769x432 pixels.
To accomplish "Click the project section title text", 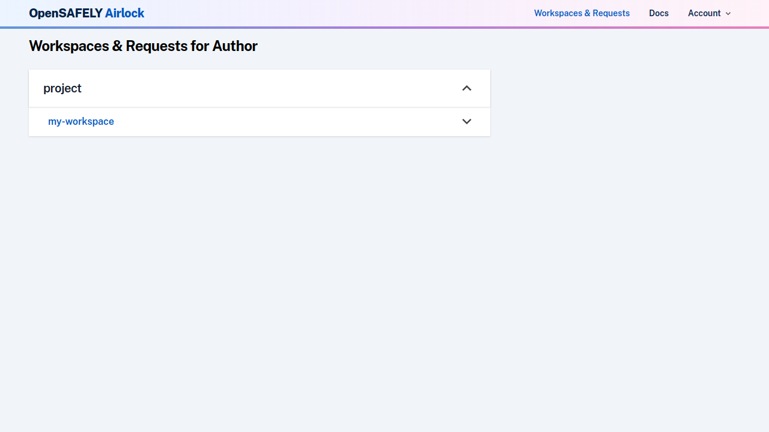I will [62, 89].
